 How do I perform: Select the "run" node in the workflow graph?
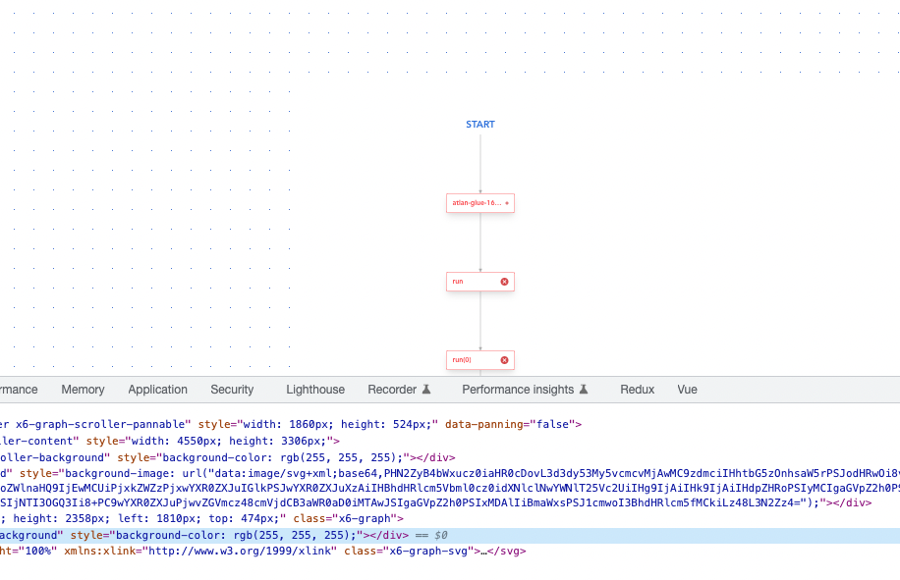[x=472, y=282]
